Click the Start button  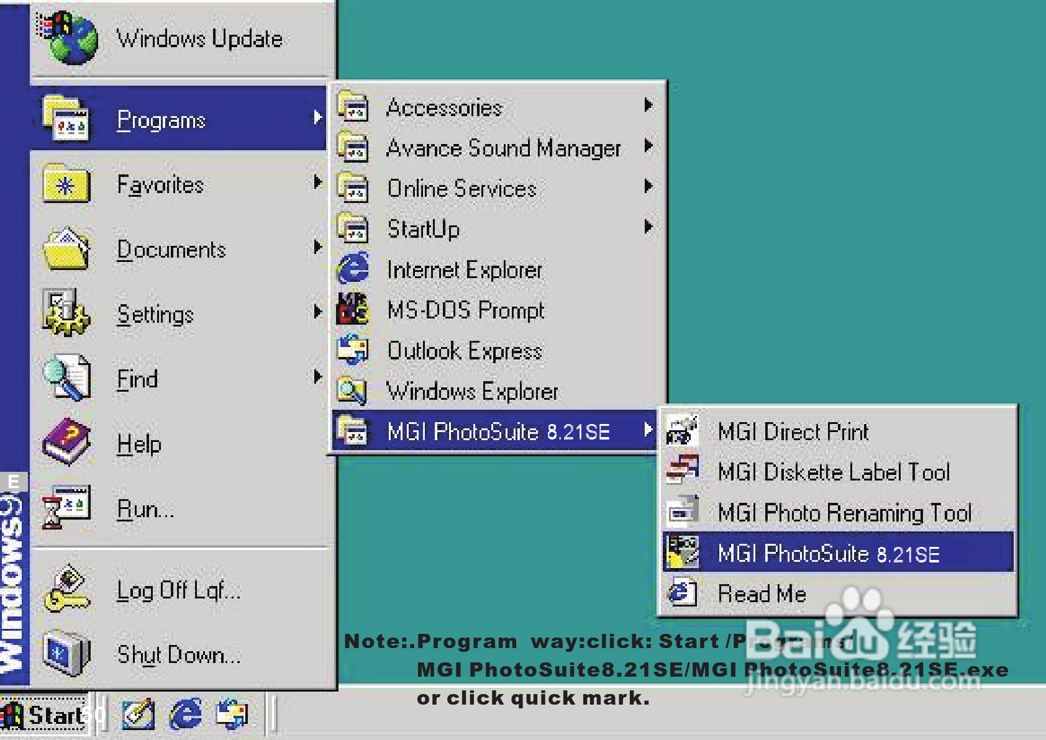point(44,714)
